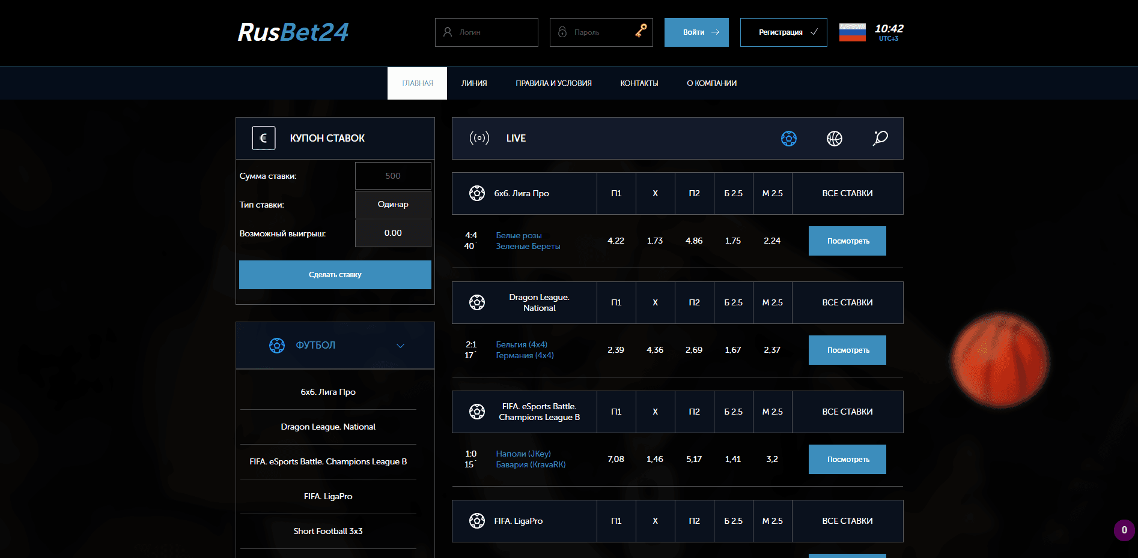The height and width of the screenshot is (558, 1138).
Task: Collapse the Футбол sports category chevron
Action: tap(400, 346)
